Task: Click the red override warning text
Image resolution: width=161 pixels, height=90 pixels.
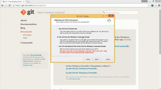Action: coord(83,52)
